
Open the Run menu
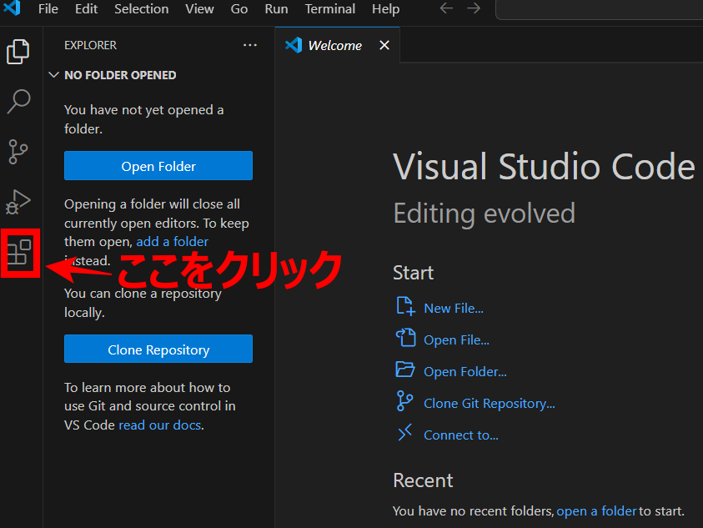pyautogui.click(x=276, y=9)
